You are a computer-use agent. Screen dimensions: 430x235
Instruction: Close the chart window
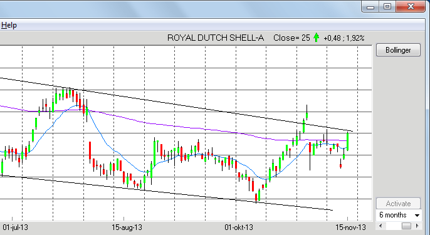[x=411, y=7]
